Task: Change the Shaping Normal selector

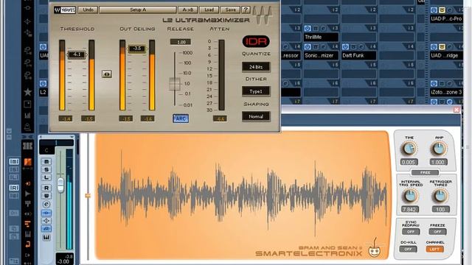Action: tap(256, 116)
